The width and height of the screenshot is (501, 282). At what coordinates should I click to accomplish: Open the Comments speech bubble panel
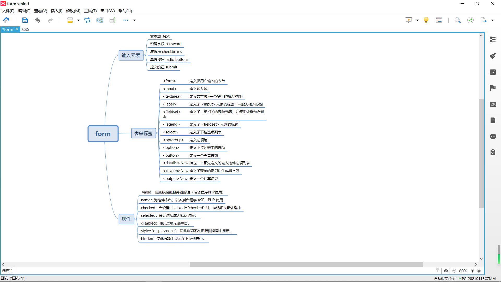pos(493,137)
